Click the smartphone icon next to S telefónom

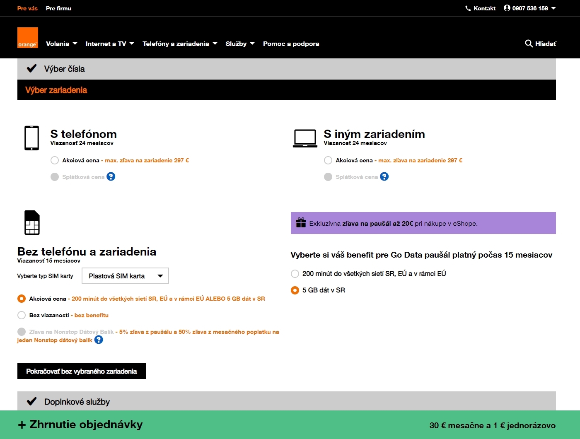point(32,138)
